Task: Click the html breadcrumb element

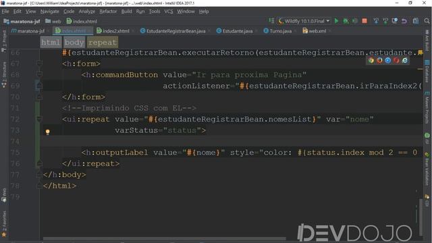Action: [x=51, y=43]
